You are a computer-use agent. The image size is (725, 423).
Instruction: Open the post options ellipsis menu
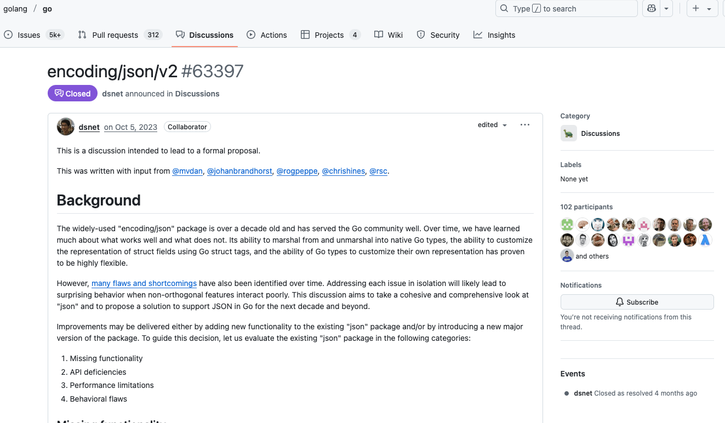(525, 125)
